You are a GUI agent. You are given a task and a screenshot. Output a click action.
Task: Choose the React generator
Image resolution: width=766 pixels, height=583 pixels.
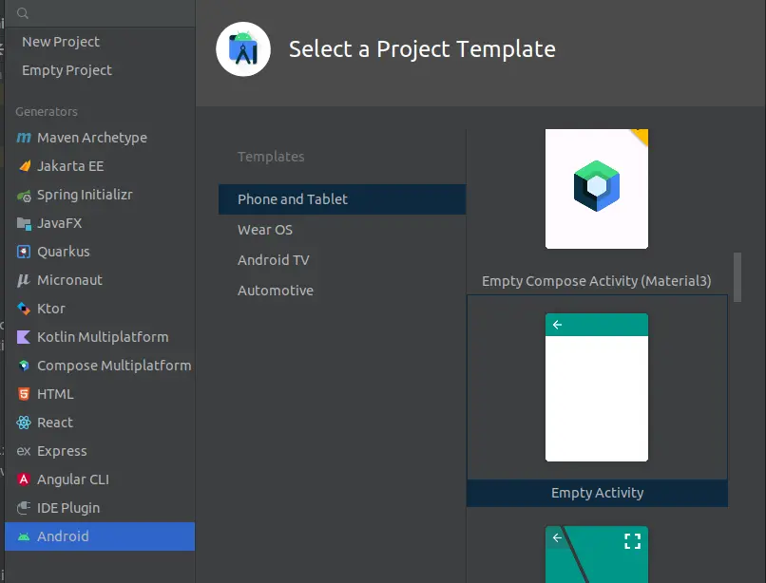tap(100, 423)
